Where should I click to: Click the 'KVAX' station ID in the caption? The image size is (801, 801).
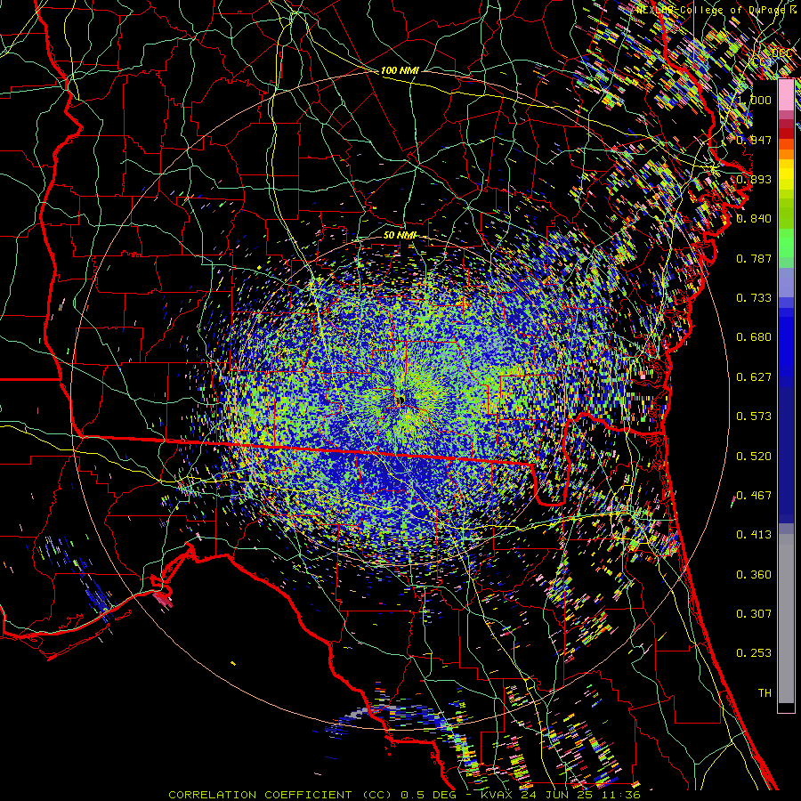(x=496, y=795)
